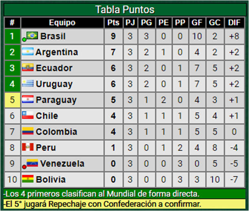The width and height of the screenshot is (249, 211).
Task: Click the Colombia flag icon
Action: (28, 132)
